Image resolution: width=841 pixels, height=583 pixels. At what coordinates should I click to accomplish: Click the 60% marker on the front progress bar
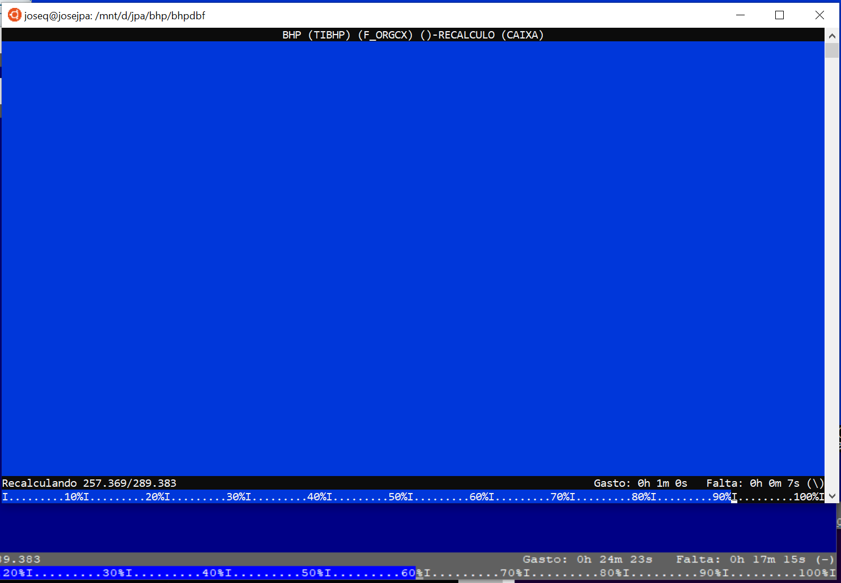(x=479, y=497)
